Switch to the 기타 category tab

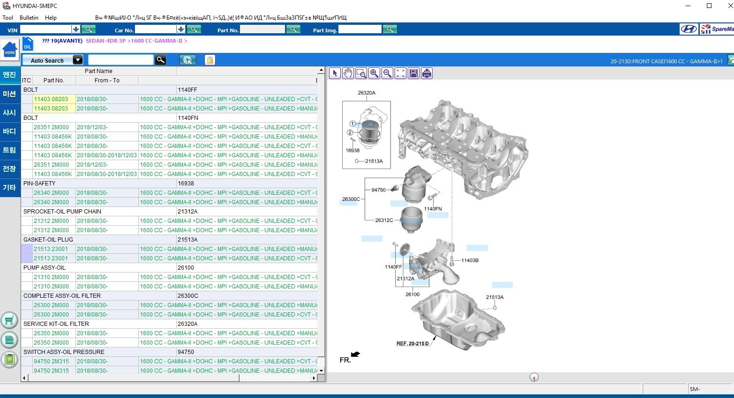click(10, 188)
